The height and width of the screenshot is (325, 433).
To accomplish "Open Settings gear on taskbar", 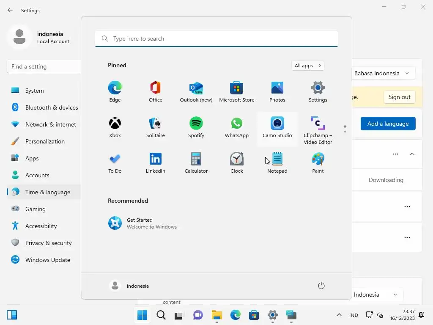I will 273,315.
